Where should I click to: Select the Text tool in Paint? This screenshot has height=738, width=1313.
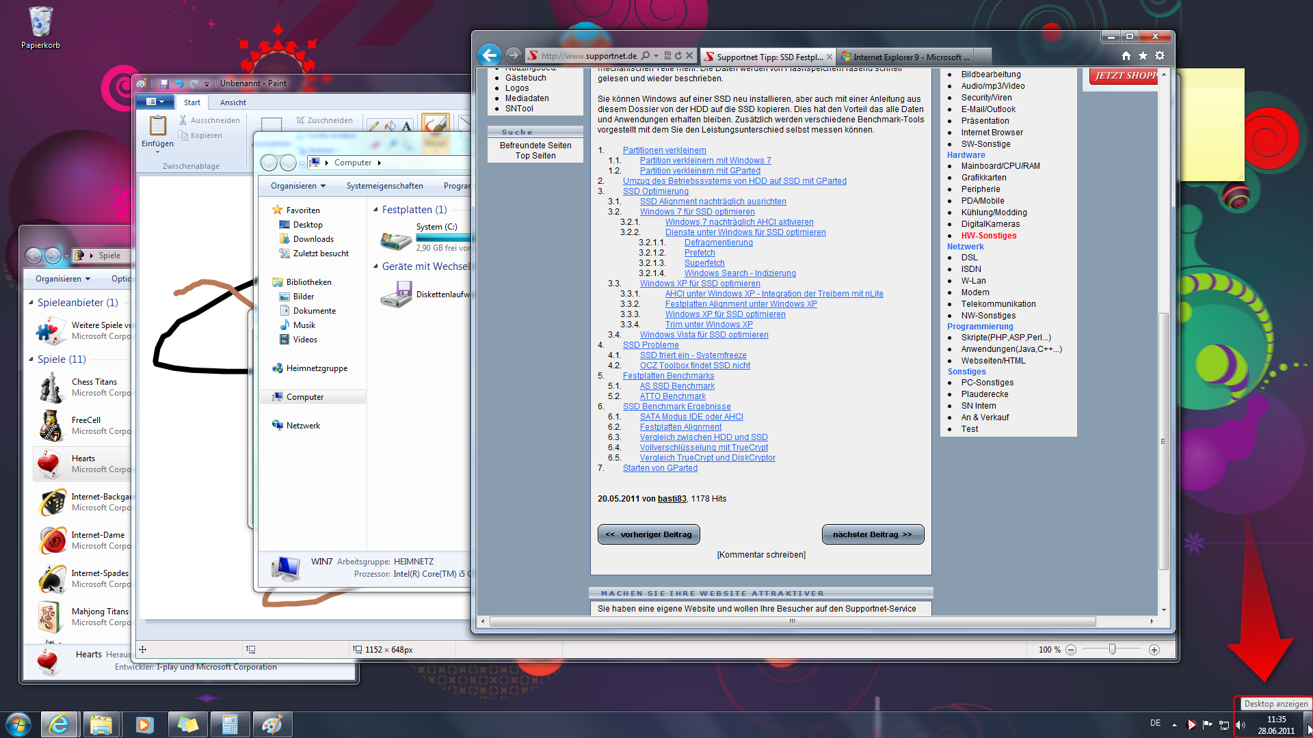pos(407,125)
